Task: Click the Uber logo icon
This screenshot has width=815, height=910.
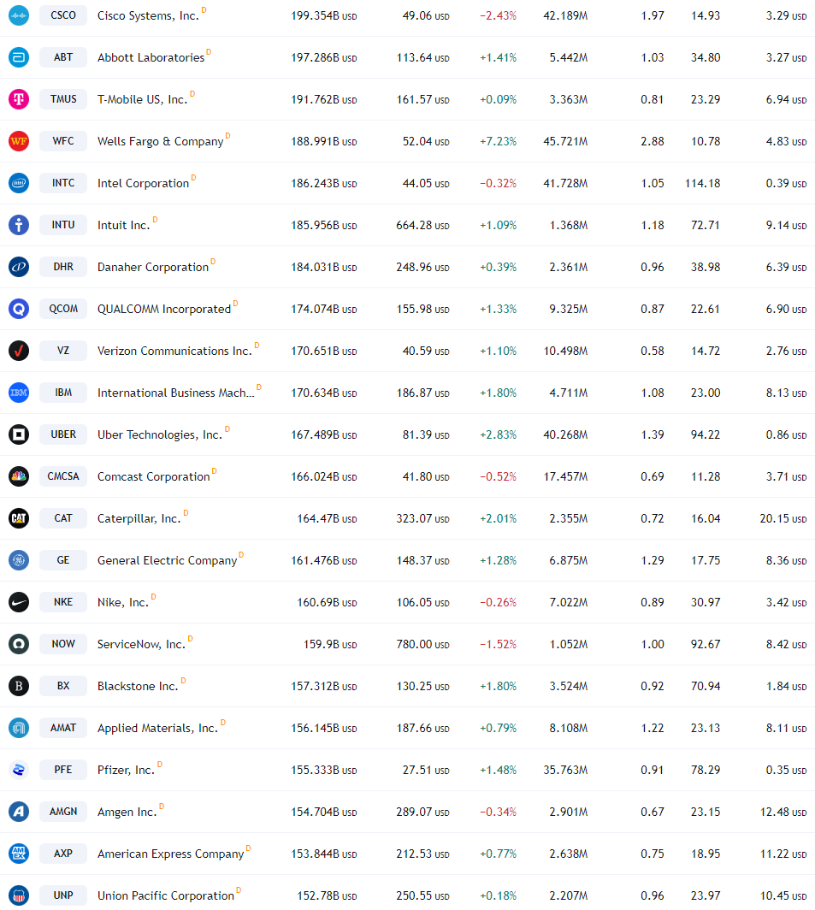Action: click(x=19, y=434)
